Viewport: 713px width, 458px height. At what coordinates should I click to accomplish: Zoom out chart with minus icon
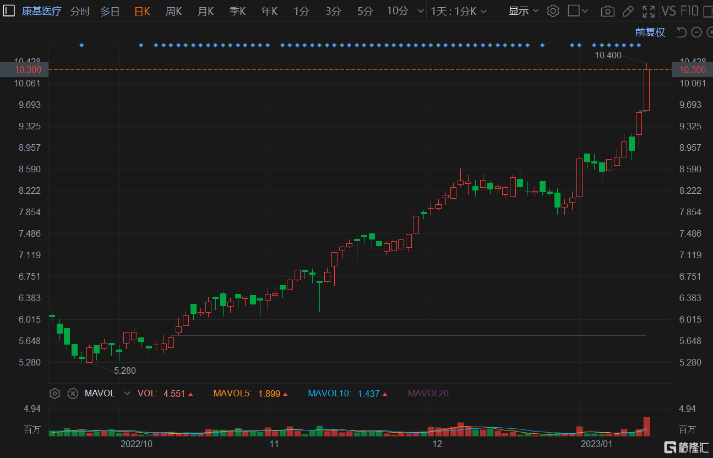tap(696, 32)
